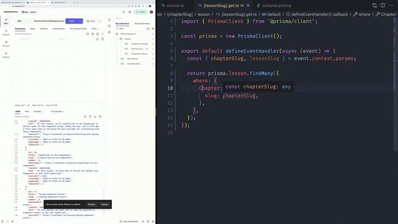398x224 pixels.
Task: Click the Value 1 field
Action: coord(76,39)
